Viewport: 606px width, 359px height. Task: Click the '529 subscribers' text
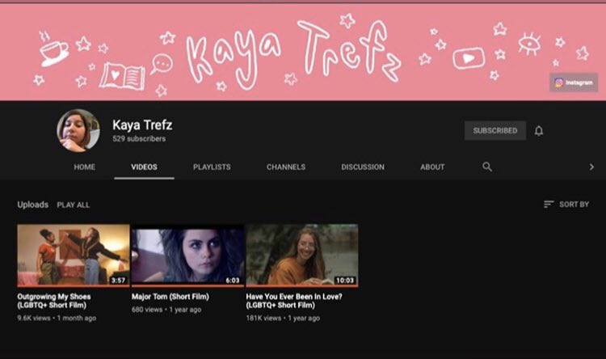click(139, 139)
